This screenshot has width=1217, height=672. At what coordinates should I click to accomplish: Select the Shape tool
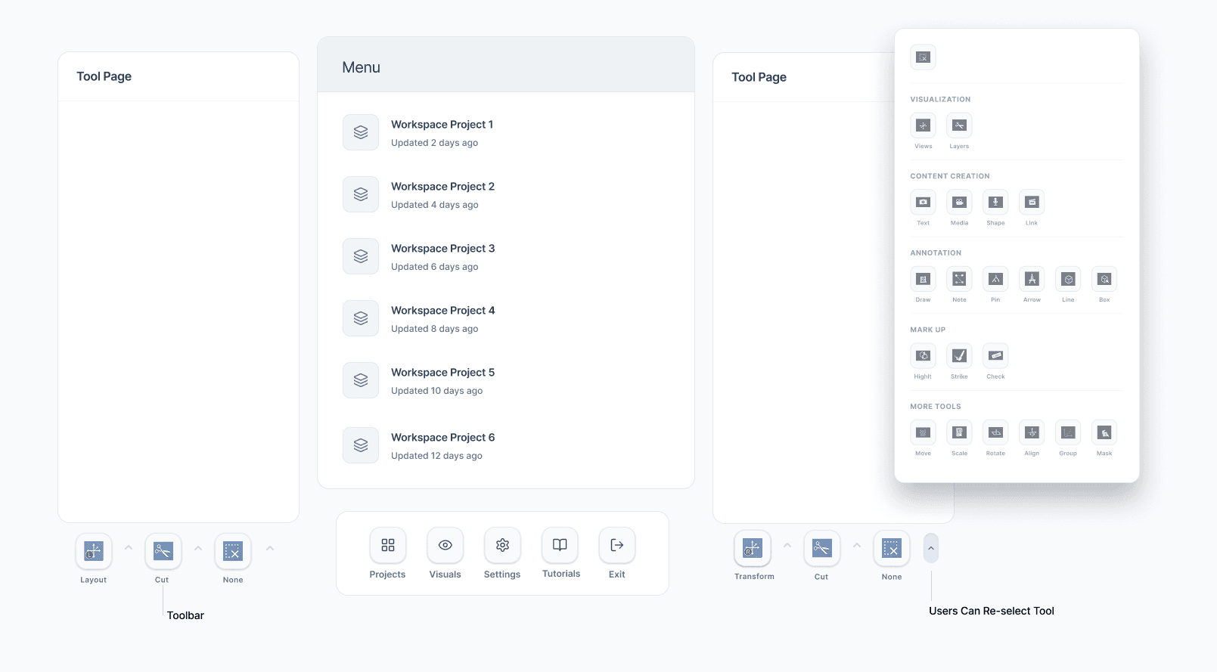[x=996, y=202]
